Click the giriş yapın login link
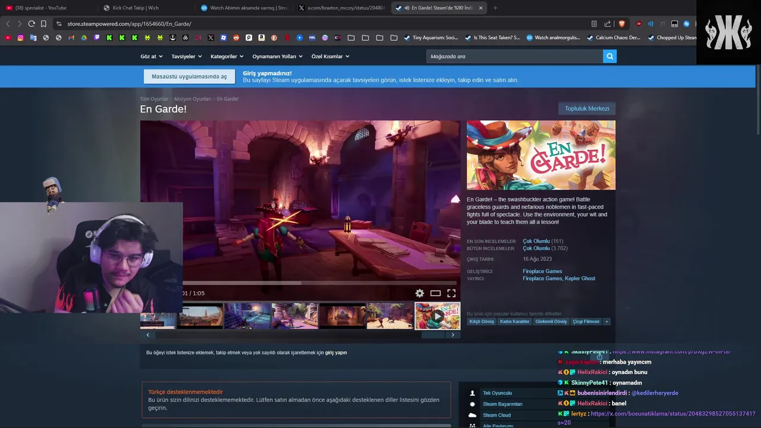This screenshot has width=761, height=428. click(336, 353)
